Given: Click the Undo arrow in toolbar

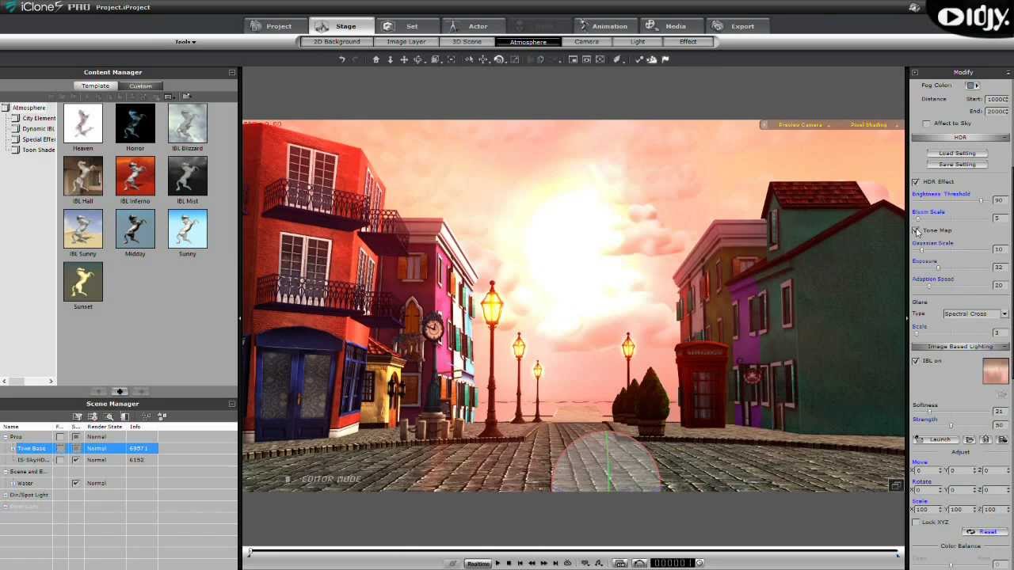Looking at the screenshot, I should click(342, 59).
